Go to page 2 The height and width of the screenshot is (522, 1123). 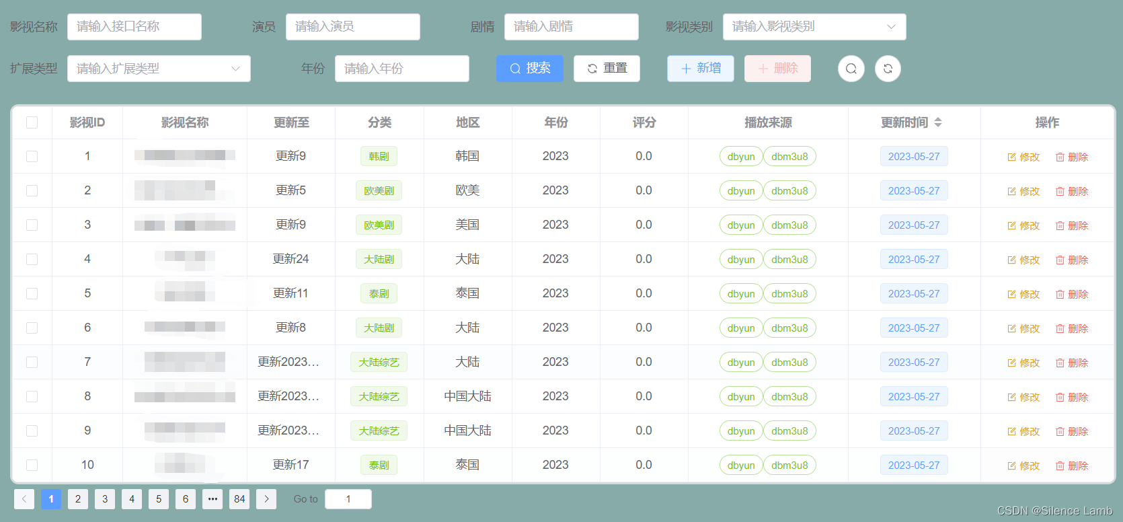(x=78, y=498)
